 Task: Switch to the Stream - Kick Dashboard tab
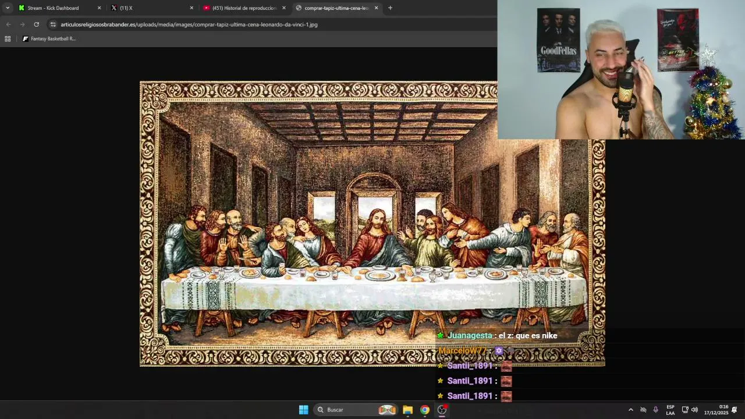pos(53,8)
